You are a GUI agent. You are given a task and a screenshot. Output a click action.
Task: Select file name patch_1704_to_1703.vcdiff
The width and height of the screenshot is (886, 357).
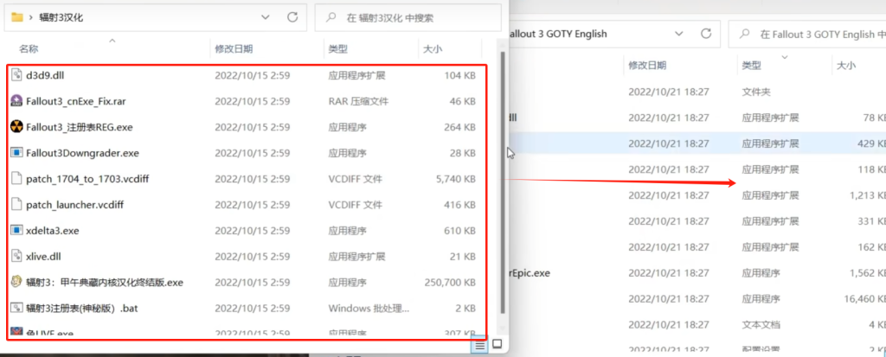(x=87, y=179)
